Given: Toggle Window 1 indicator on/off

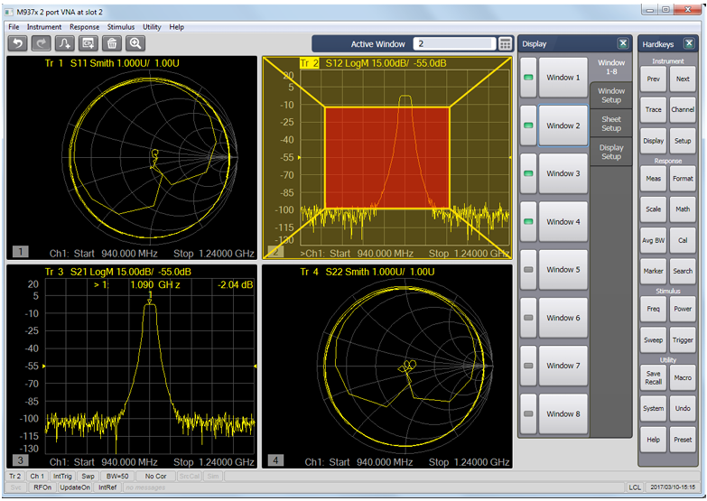Looking at the screenshot, I should click(528, 78).
